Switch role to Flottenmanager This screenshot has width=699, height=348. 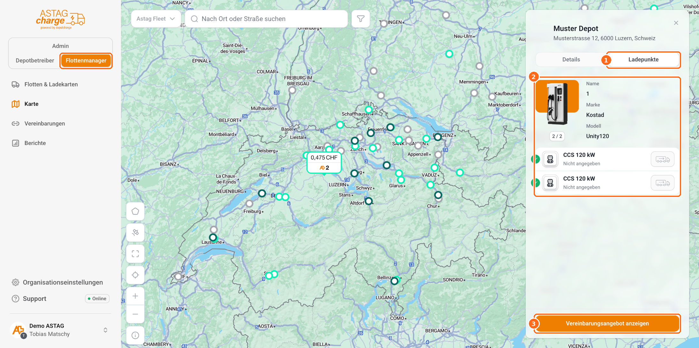click(x=86, y=61)
